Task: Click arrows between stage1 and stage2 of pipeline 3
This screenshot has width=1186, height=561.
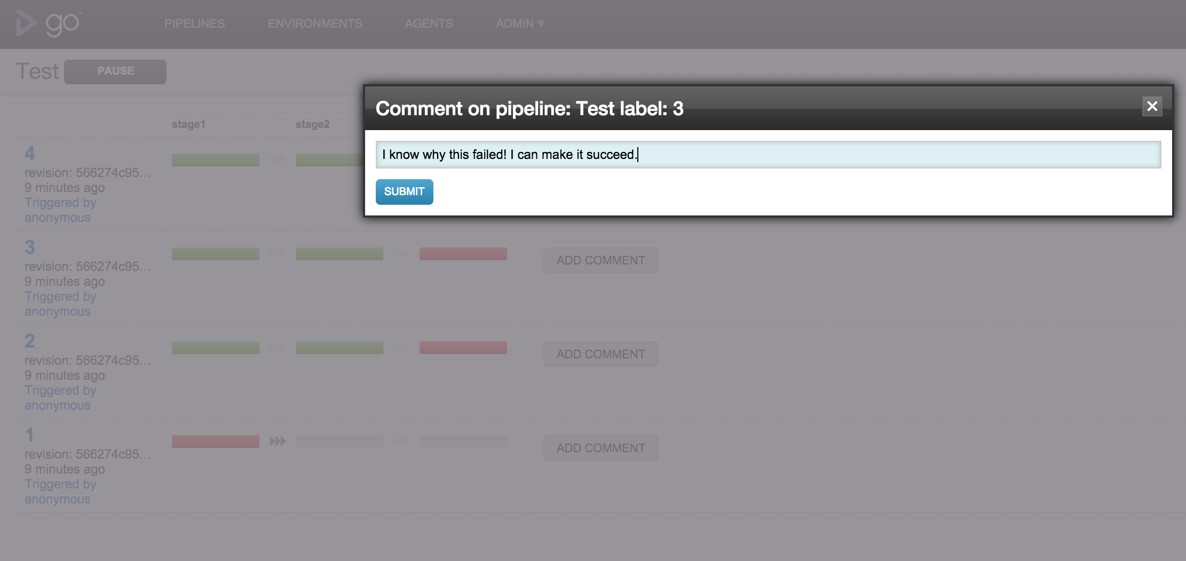Action: click(x=278, y=253)
